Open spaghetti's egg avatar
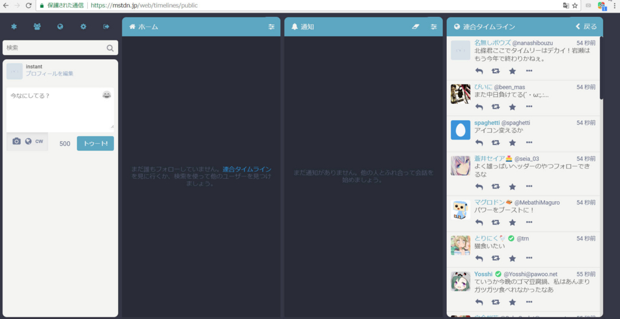The height and width of the screenshot is (319, 620). (461, 130)
